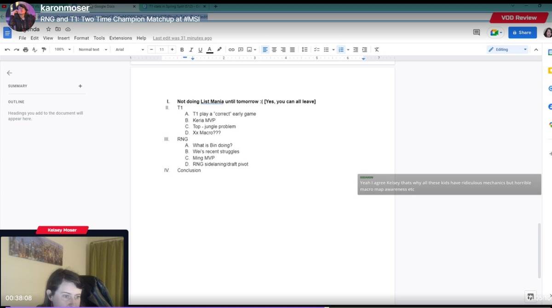Set right alignment
Viewport: 552px width, 308px height.
(x=283, y=50)
